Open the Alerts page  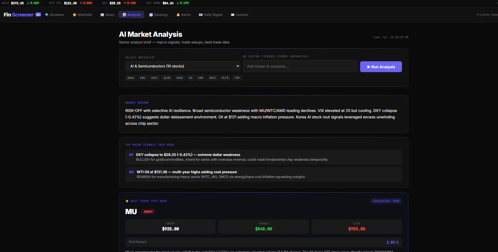tap(183, 15)
